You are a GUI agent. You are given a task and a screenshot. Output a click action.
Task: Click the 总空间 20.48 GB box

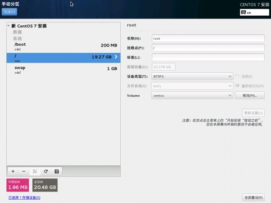tap(45, 185)
